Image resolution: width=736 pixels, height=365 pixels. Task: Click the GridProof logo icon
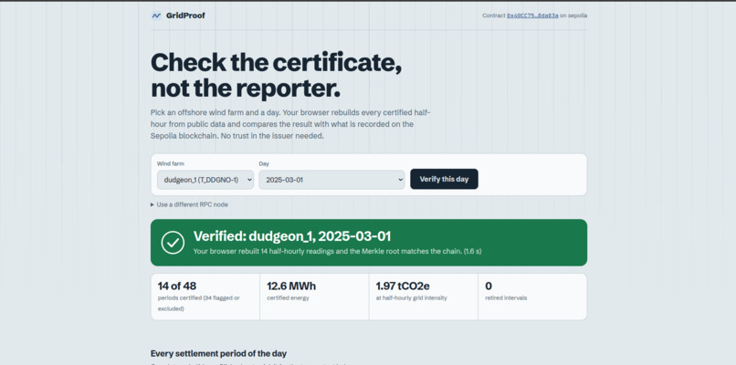156,16
